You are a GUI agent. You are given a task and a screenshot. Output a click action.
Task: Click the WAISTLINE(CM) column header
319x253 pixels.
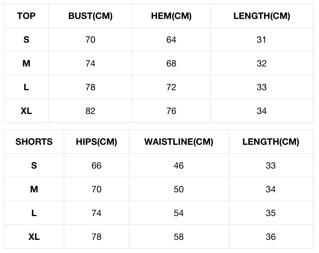coord(179,142)
